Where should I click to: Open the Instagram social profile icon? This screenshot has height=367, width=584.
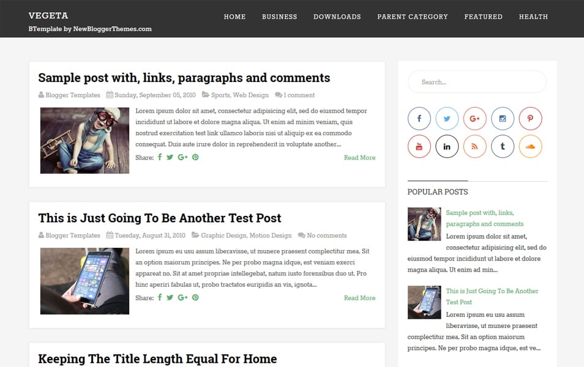click(502, 118)
